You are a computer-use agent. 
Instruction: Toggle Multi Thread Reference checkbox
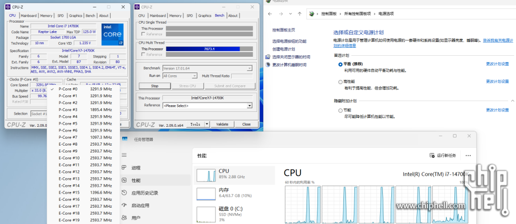143,55
